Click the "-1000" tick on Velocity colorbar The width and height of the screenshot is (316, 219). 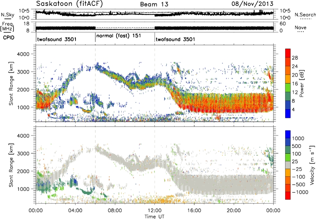[300, 192]
